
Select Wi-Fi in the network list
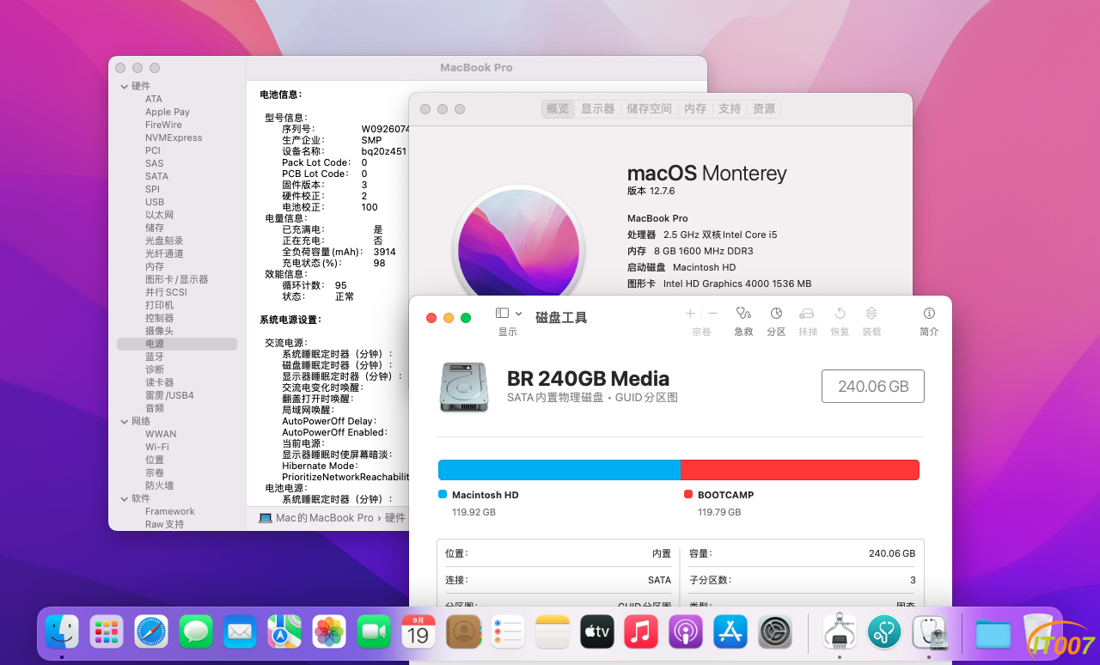pyautogui.click(x=156, y=447)
